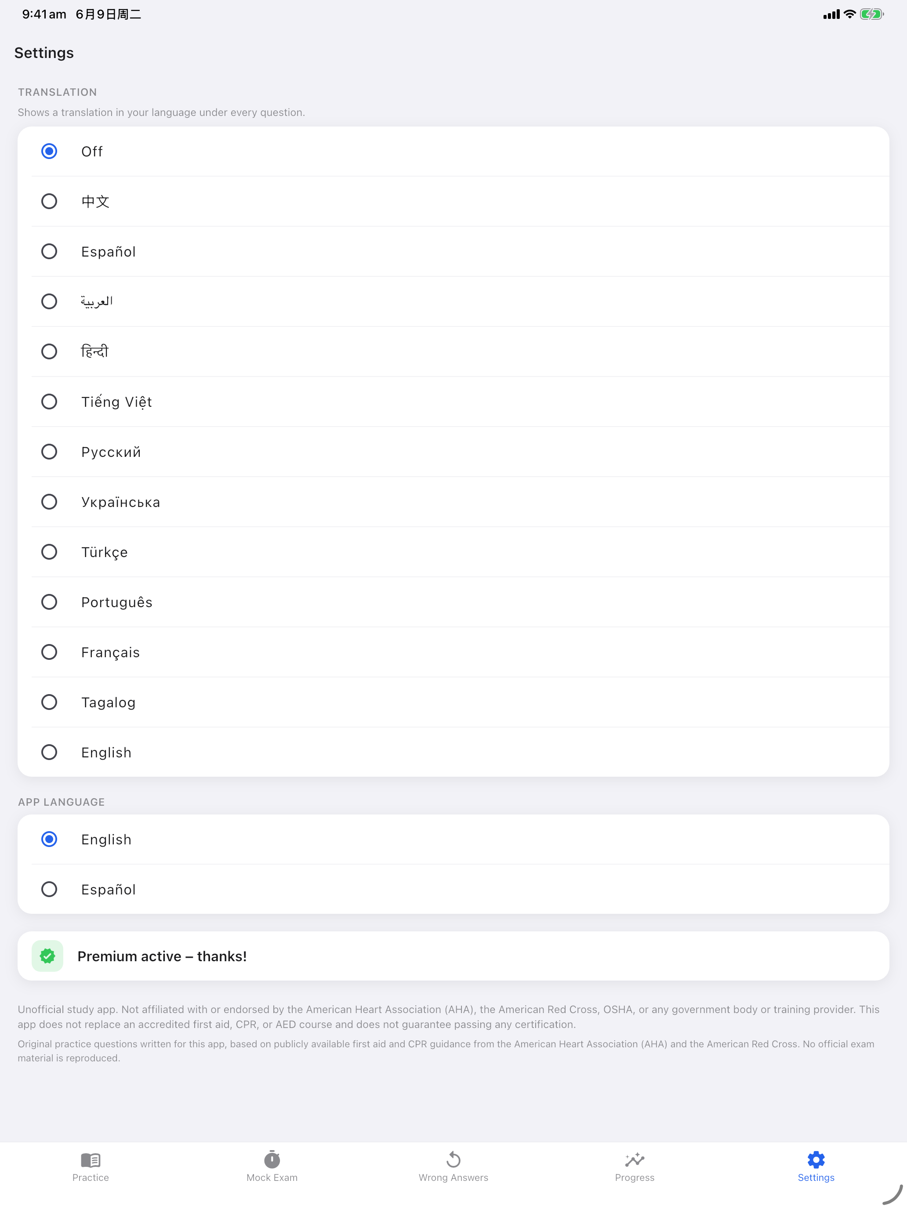Pick Tagalog translation option

(453, 702)
